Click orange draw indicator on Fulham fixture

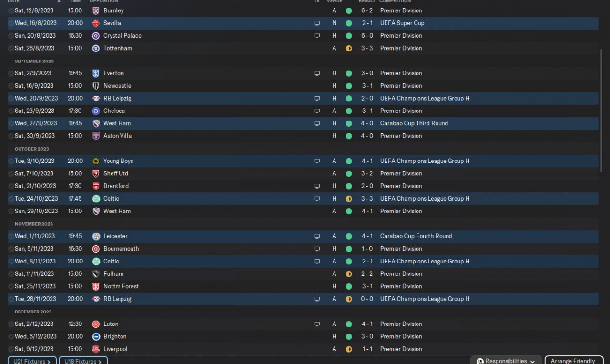click(x=349, y=274)
